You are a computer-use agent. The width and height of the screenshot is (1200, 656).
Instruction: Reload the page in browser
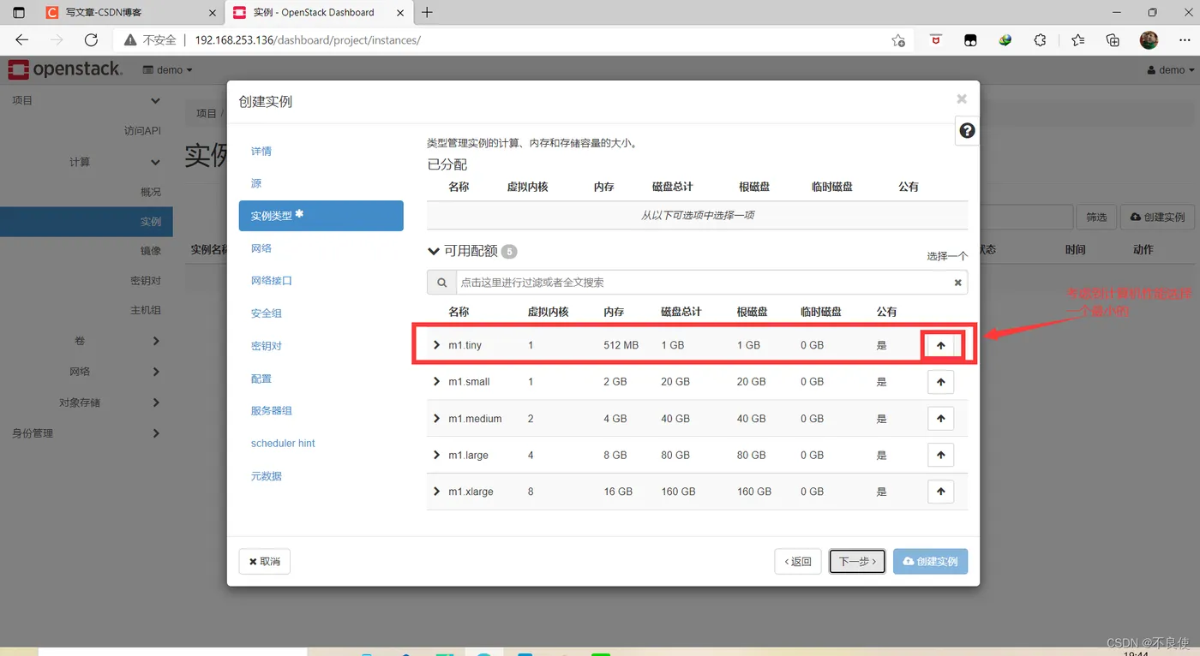(x=91, y=40)
